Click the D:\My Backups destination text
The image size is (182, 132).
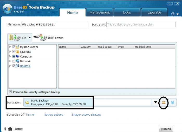click(x=40, y=101)
